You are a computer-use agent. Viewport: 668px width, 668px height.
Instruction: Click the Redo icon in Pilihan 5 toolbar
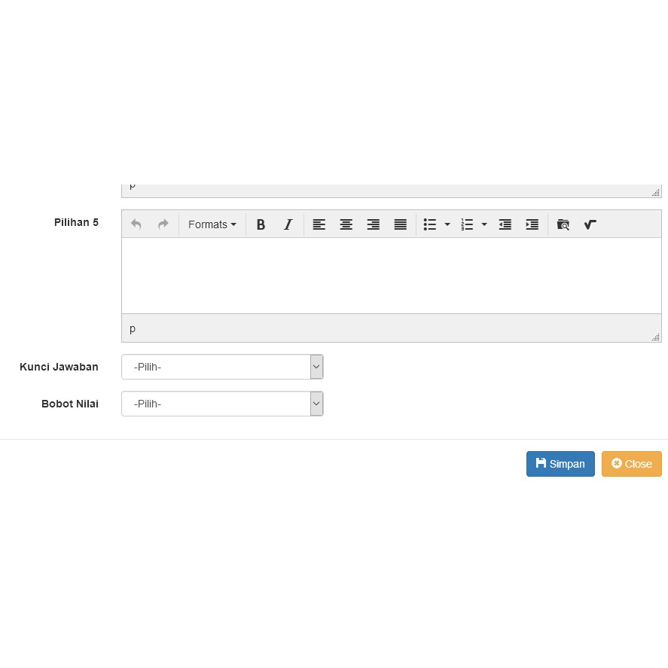[163, 224]
